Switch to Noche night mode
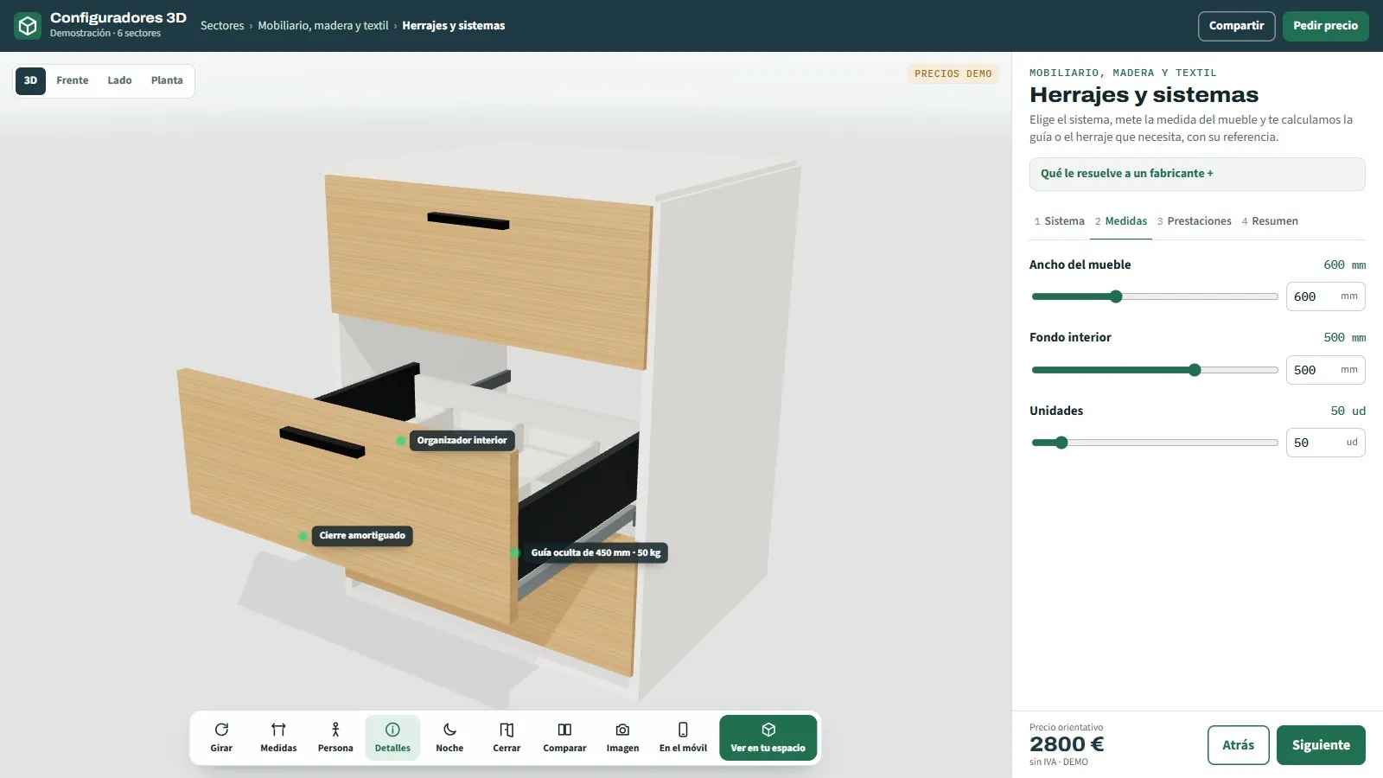The image size is (1383, 778). [449, 737]
